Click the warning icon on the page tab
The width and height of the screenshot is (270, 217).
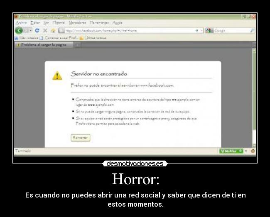[18, 45]
